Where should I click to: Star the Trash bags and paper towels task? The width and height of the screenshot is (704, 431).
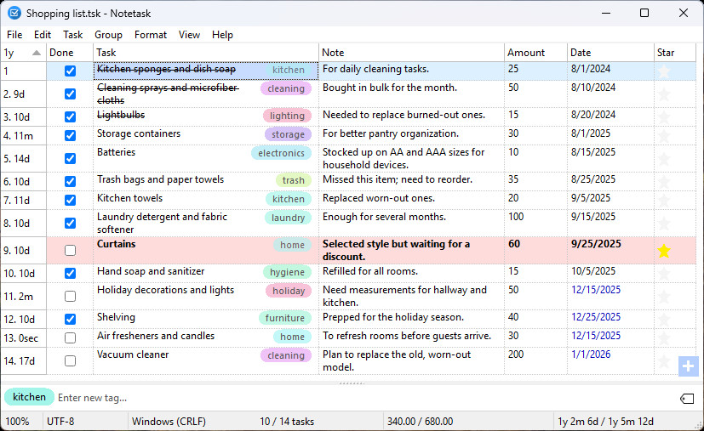(664, 182)
